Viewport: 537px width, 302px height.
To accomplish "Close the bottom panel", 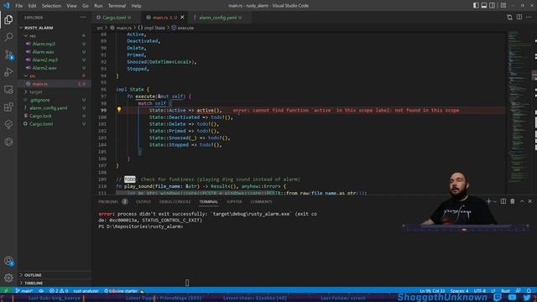I will pyautogui.click(x=529, y=201).
